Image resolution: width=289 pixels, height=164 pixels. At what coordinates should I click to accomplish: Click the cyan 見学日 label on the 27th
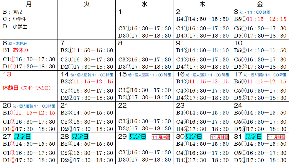[23, 136]
